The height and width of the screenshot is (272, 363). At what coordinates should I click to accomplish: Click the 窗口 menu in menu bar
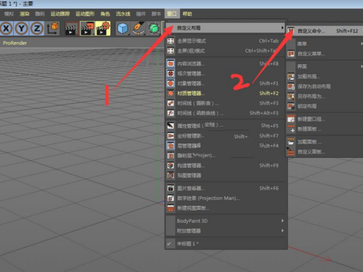click(172, 14)
